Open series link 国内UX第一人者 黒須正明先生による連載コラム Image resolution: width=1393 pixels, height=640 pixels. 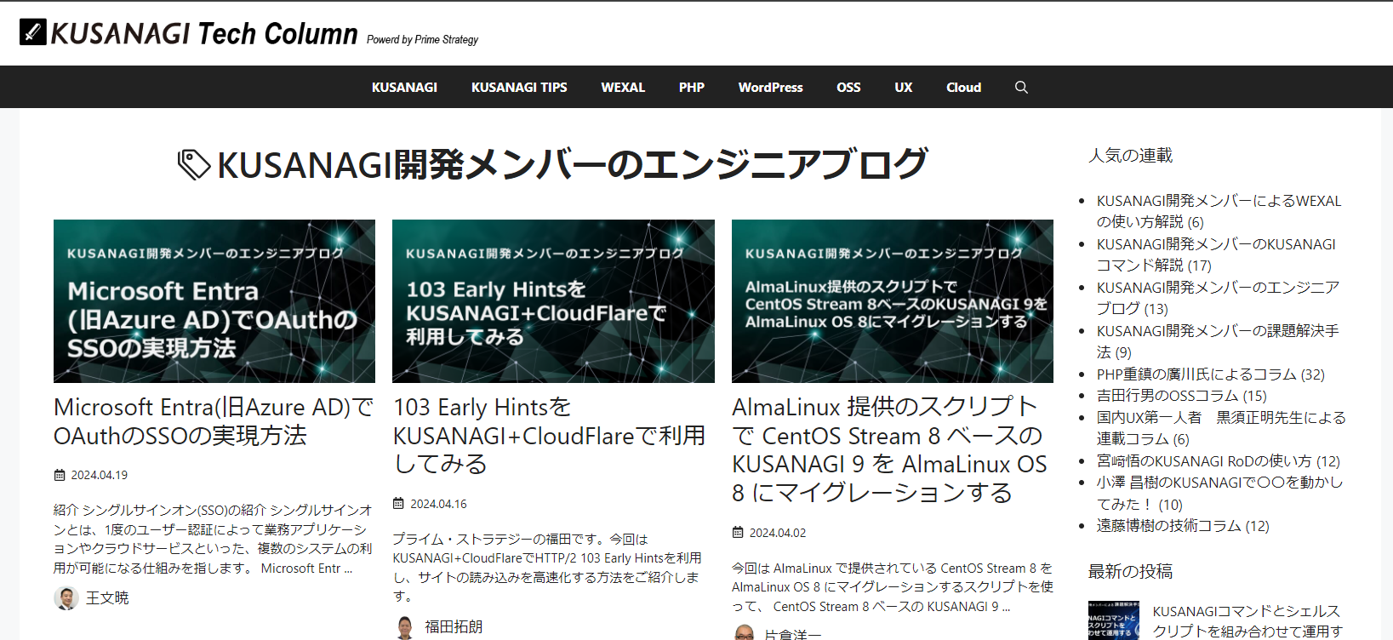pyautogui.click(x=1221, y=428)
